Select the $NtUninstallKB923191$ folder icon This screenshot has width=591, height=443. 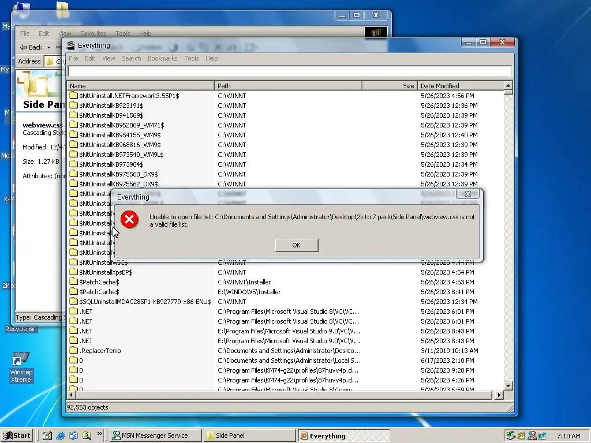(x=73, y=106)
